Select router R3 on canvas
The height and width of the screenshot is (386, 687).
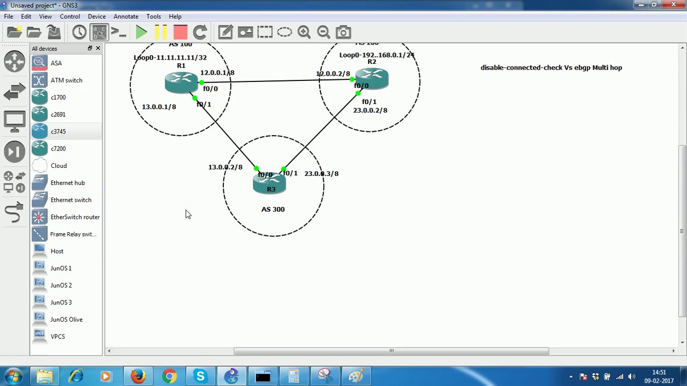[269, 184]
